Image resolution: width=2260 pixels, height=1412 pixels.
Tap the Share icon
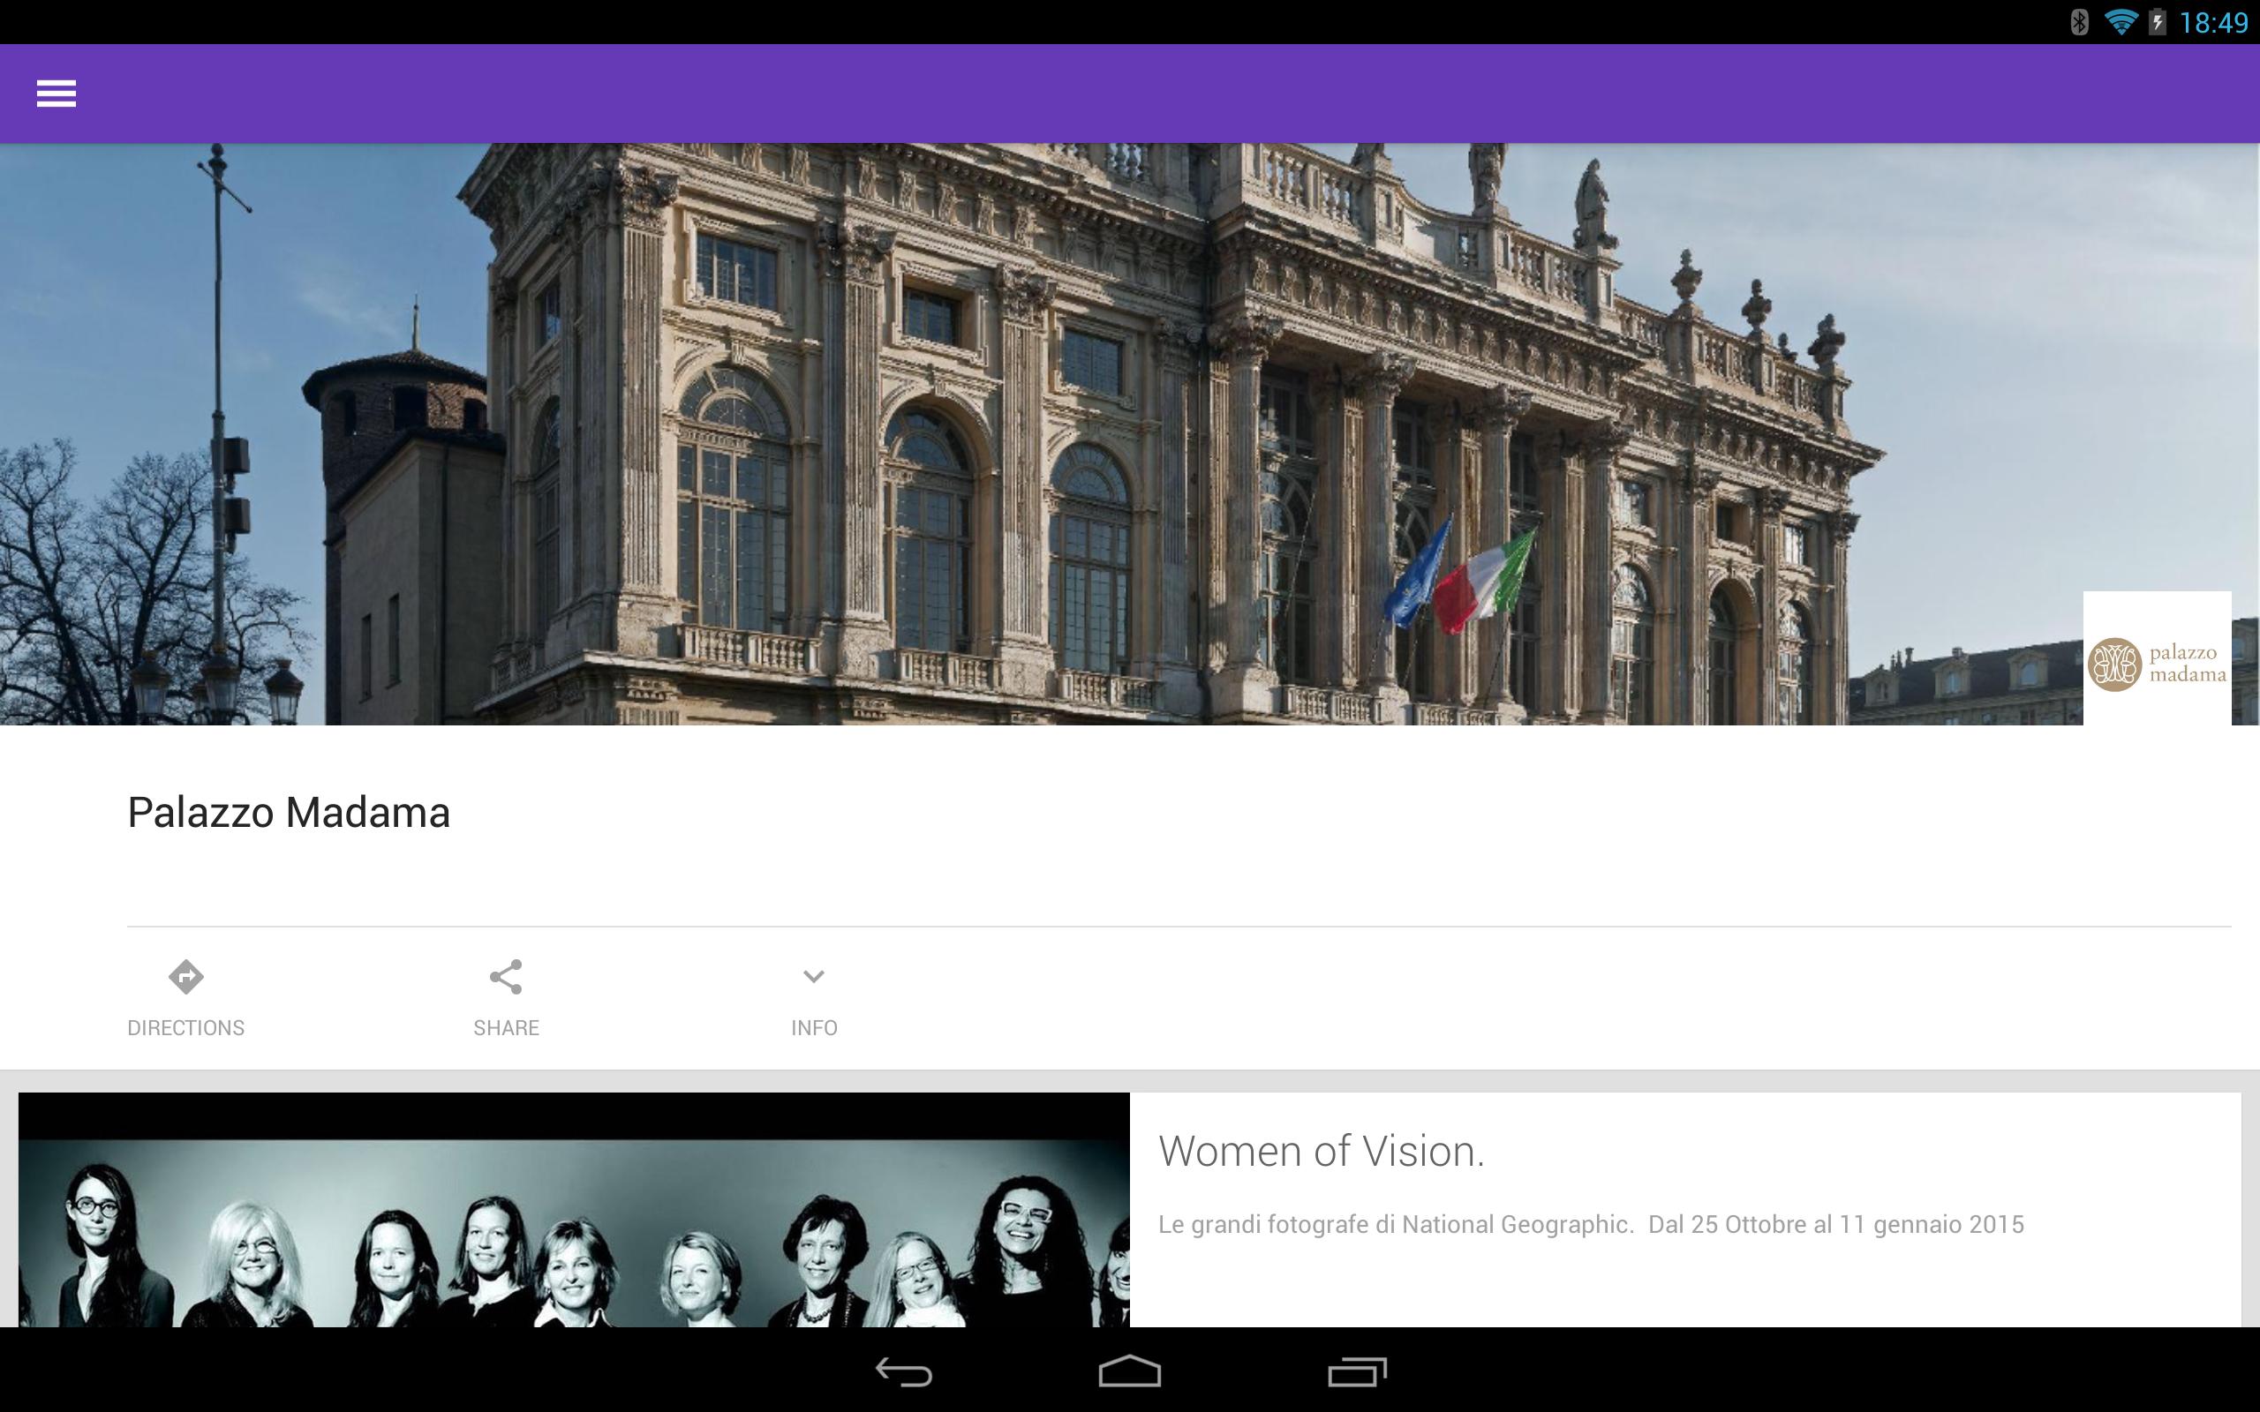[x=506, y=977]
